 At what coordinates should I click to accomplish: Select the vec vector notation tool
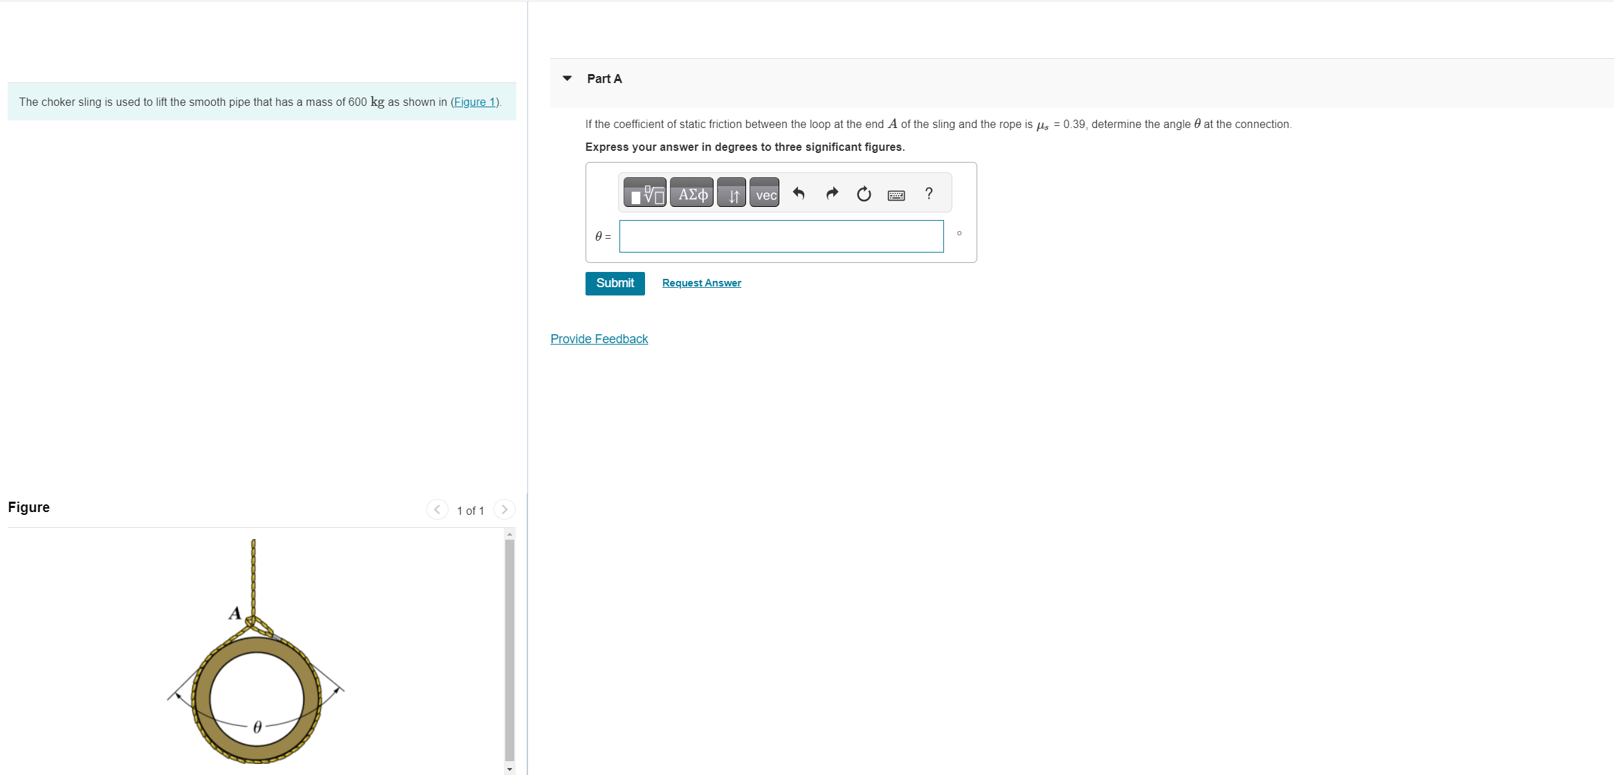point(765,194)
